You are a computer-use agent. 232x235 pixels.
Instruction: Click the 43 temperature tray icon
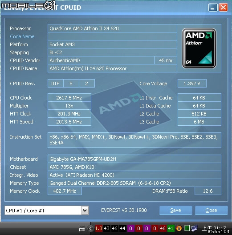(x=107, y=228)
